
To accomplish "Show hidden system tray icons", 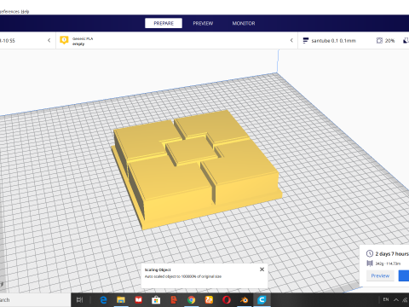I will 396,299.
